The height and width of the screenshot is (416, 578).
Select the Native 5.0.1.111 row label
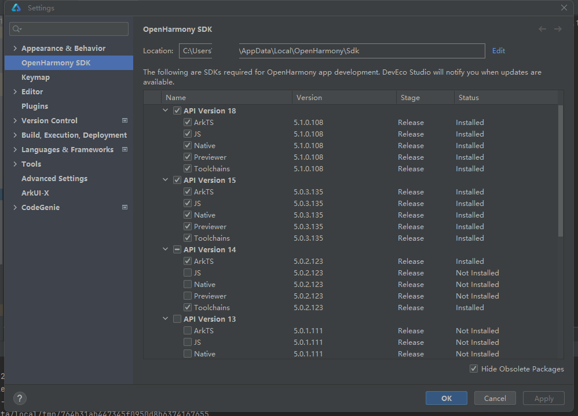tap(204, 354)
